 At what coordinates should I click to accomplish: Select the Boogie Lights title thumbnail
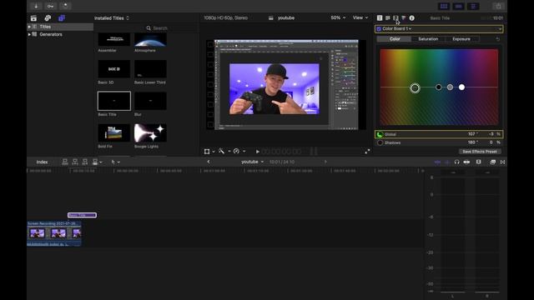(x=150, y=132)
